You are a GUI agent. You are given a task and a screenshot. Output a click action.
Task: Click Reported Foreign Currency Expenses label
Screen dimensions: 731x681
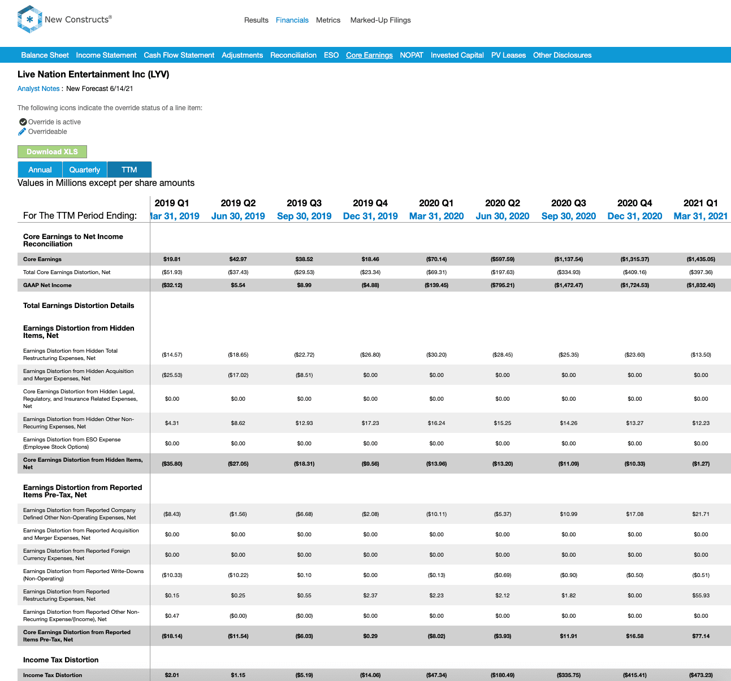click(x=76, y=554)
